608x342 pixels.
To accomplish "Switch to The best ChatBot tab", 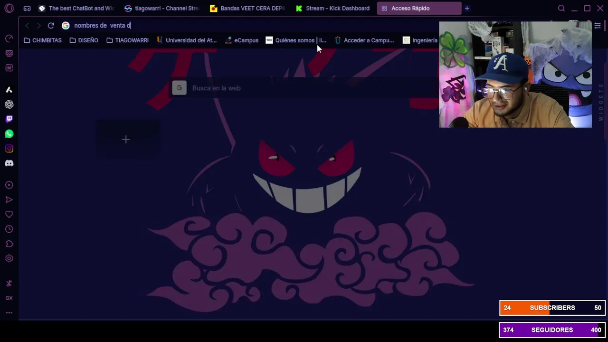I will (x=76, y=8).
